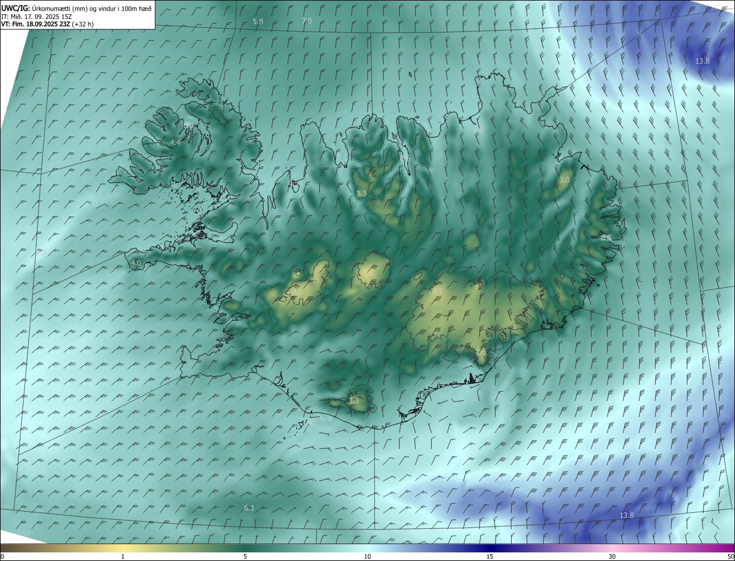Click the 5.8 value label on the map

[258, 22]
